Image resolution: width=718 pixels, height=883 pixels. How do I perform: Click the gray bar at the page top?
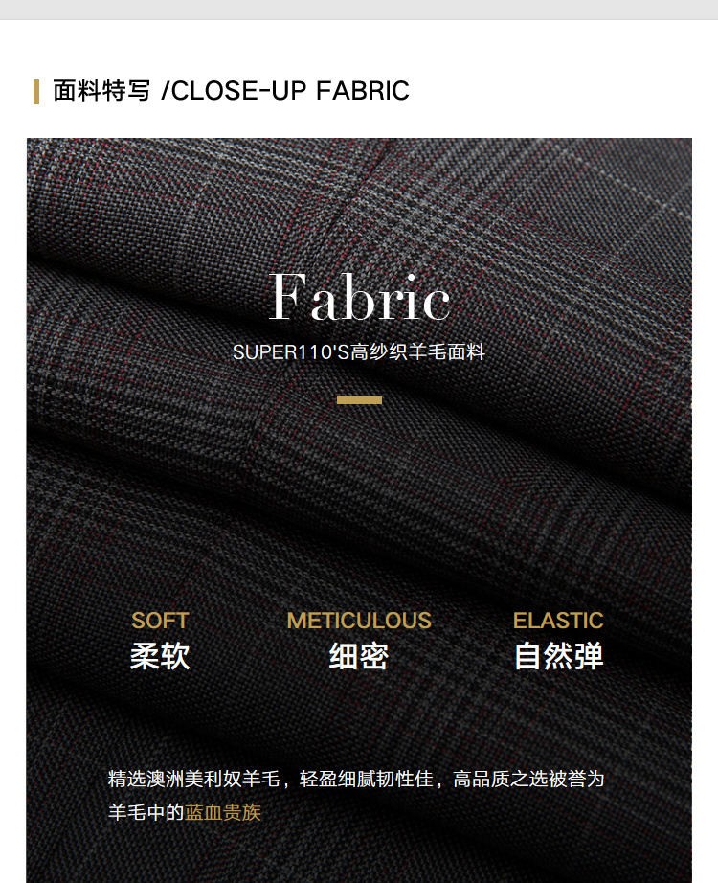click(359, 10)
